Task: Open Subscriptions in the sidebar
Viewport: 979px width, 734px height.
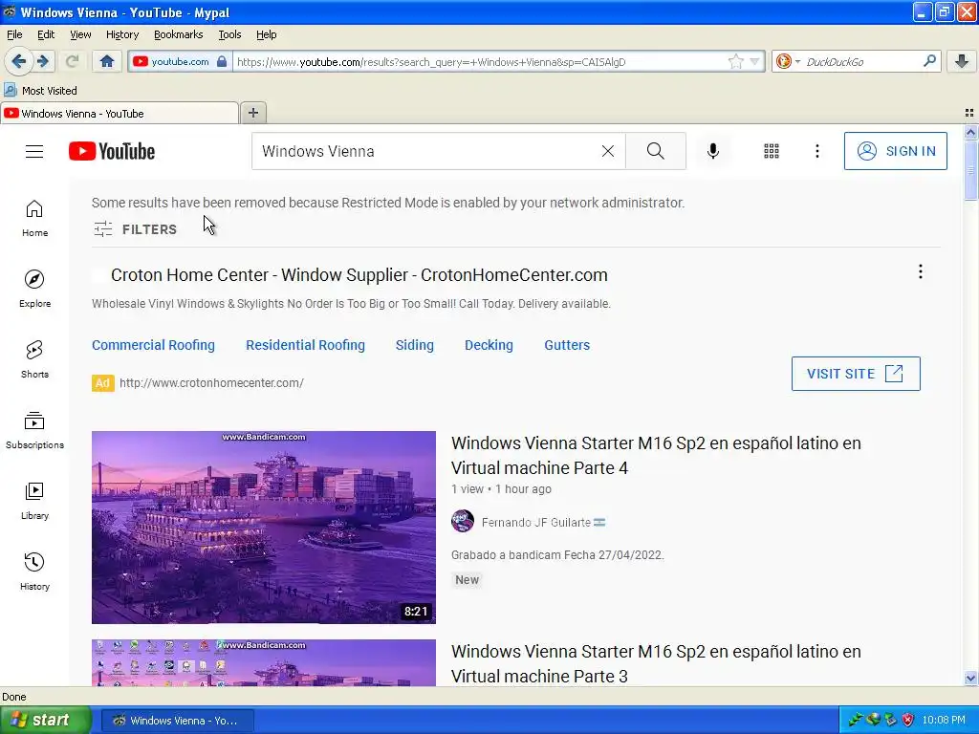Action: point(35,430)
